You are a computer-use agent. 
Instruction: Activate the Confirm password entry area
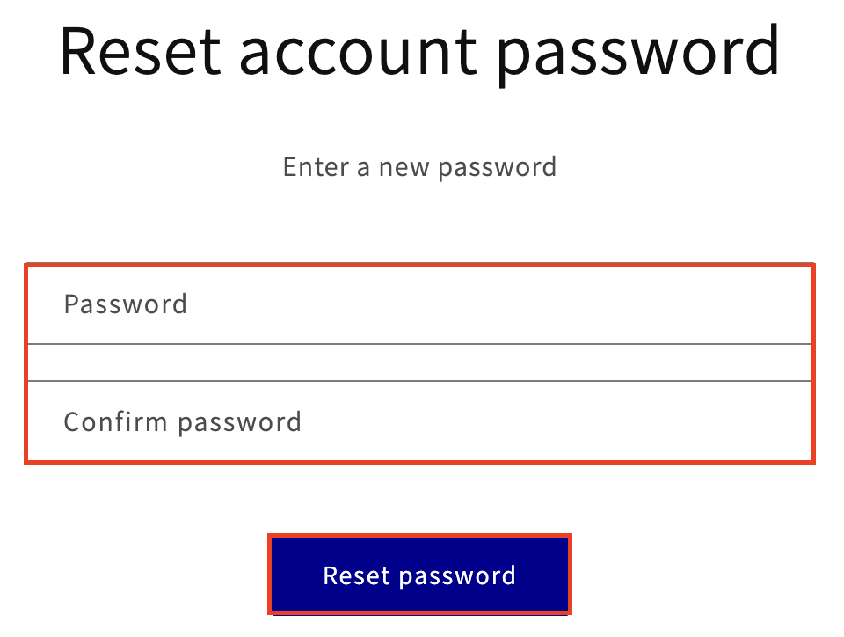pos(419,421)
